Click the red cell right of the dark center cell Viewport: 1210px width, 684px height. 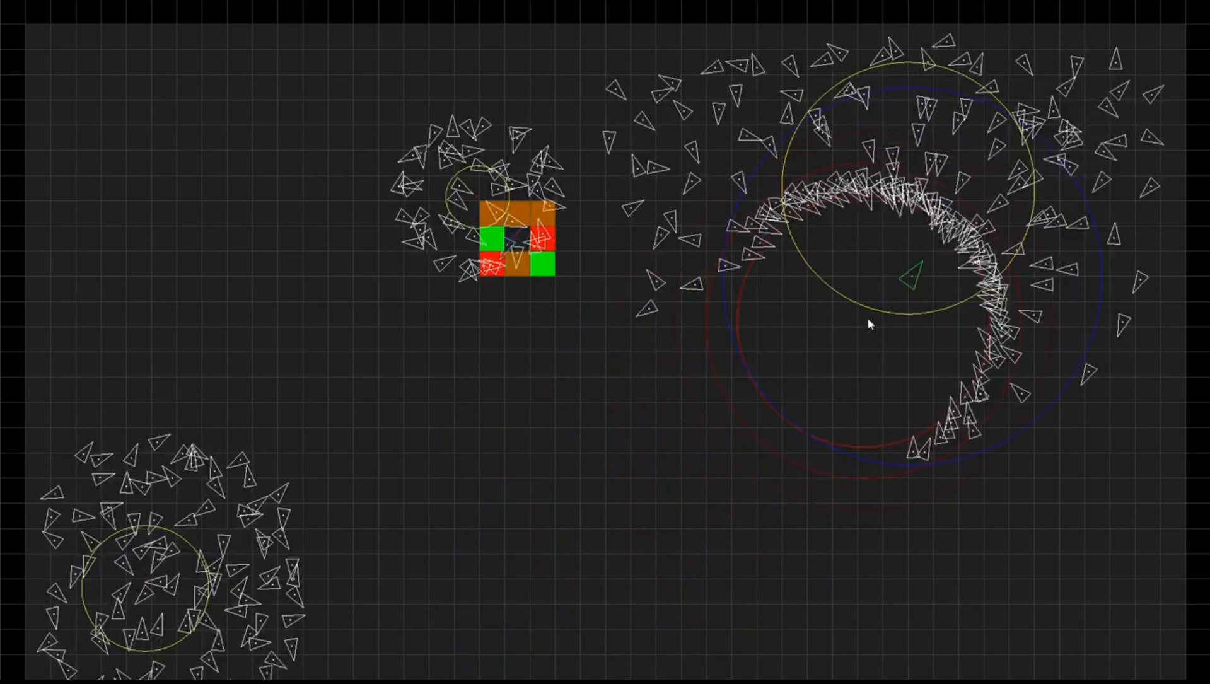[544, 240]
